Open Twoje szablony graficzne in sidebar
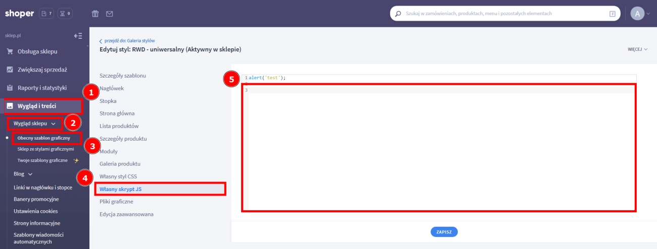 click(x=42, y=160)
